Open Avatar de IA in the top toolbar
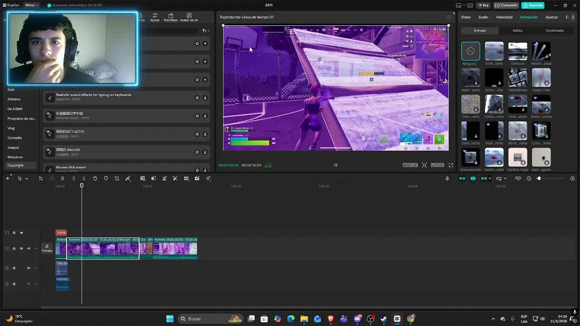 coord(189,17)
